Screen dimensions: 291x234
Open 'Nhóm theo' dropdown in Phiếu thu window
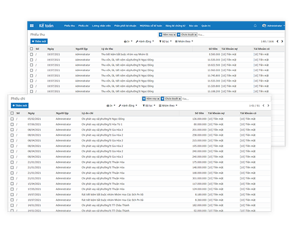click(x=184, y=41)
